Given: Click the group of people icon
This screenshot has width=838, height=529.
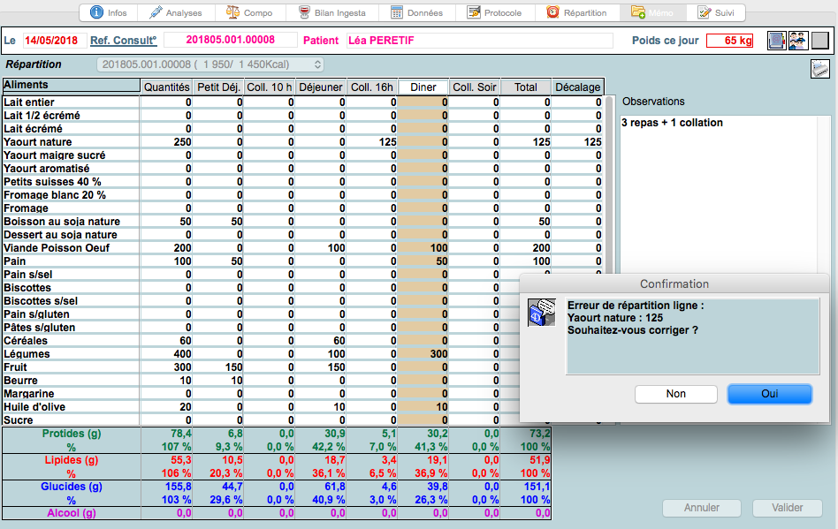Looking at the screenshot, I should pyautogui.click(x=798, y=41).
